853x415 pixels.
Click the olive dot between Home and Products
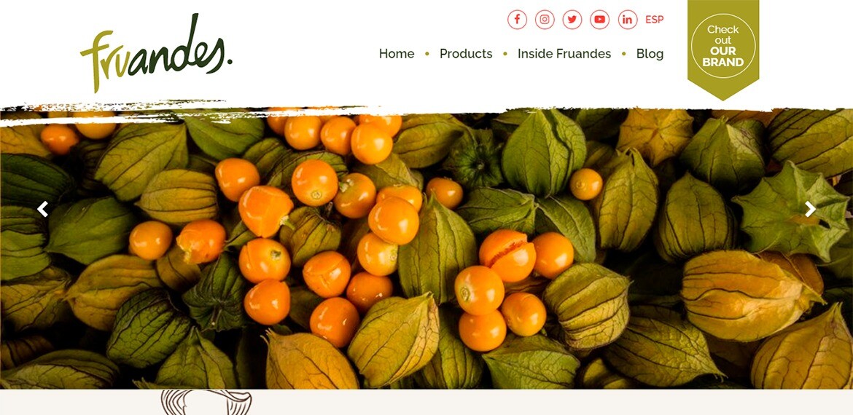pos(427,54)
